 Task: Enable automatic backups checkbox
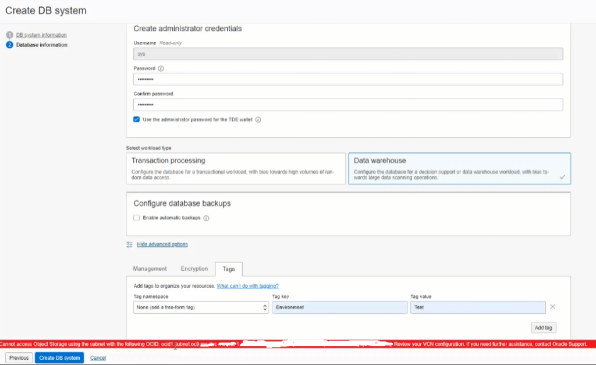coord(137,218)
